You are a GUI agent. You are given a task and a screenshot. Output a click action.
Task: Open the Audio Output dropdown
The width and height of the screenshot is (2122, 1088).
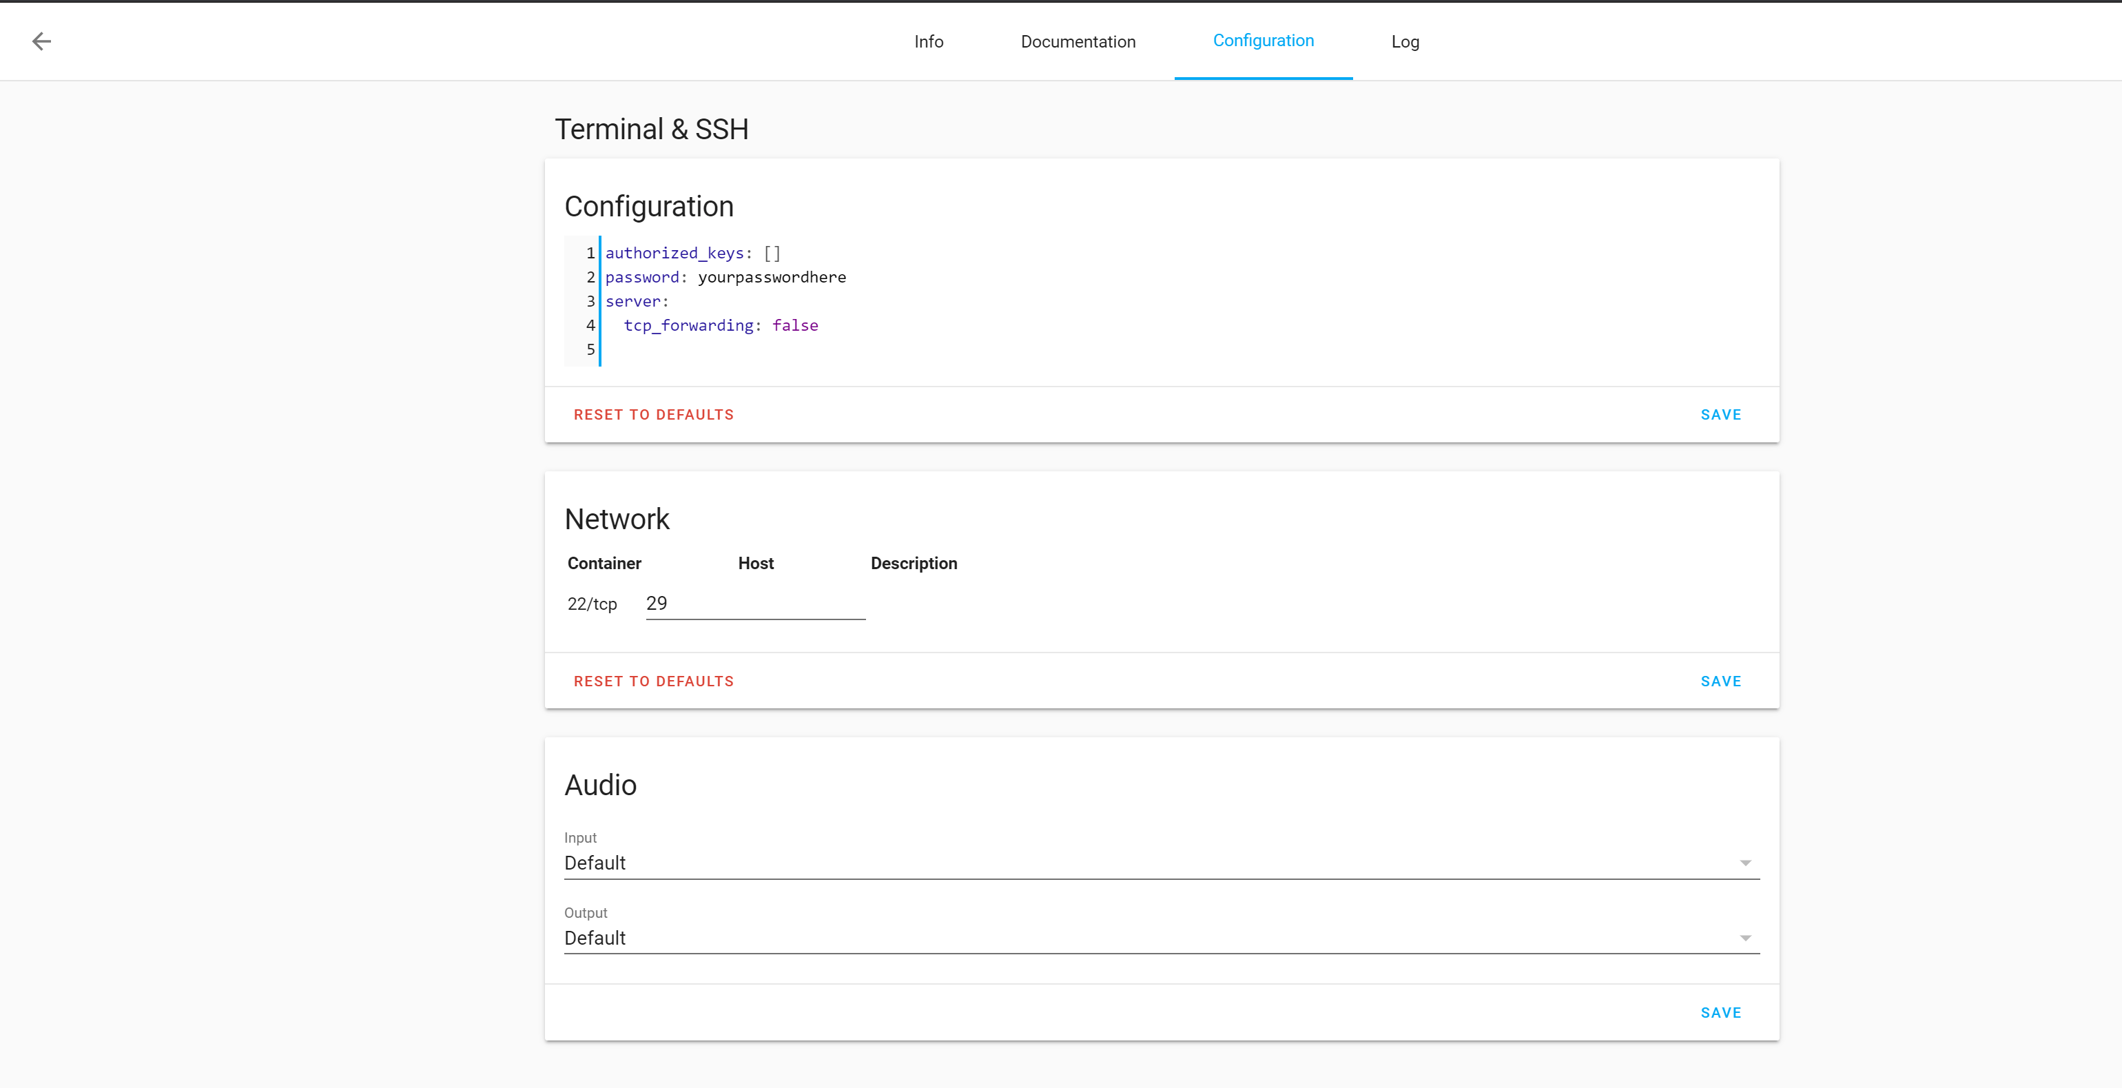pos(1162,932)
